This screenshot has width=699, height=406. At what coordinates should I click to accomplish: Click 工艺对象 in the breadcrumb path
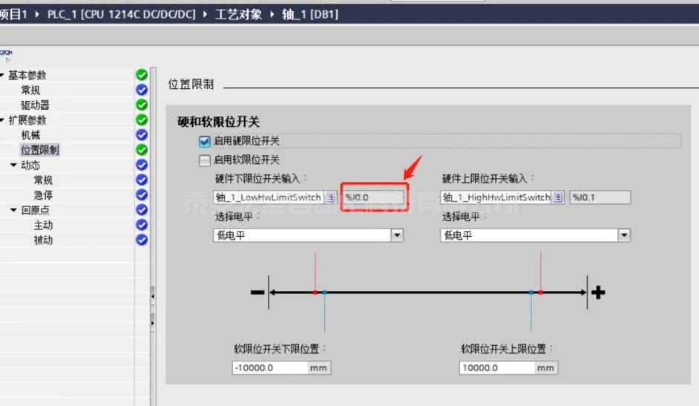click(238, 14)
